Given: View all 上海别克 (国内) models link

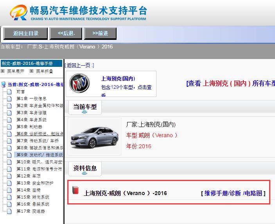Looking at the screenshot, I should 231,83.
